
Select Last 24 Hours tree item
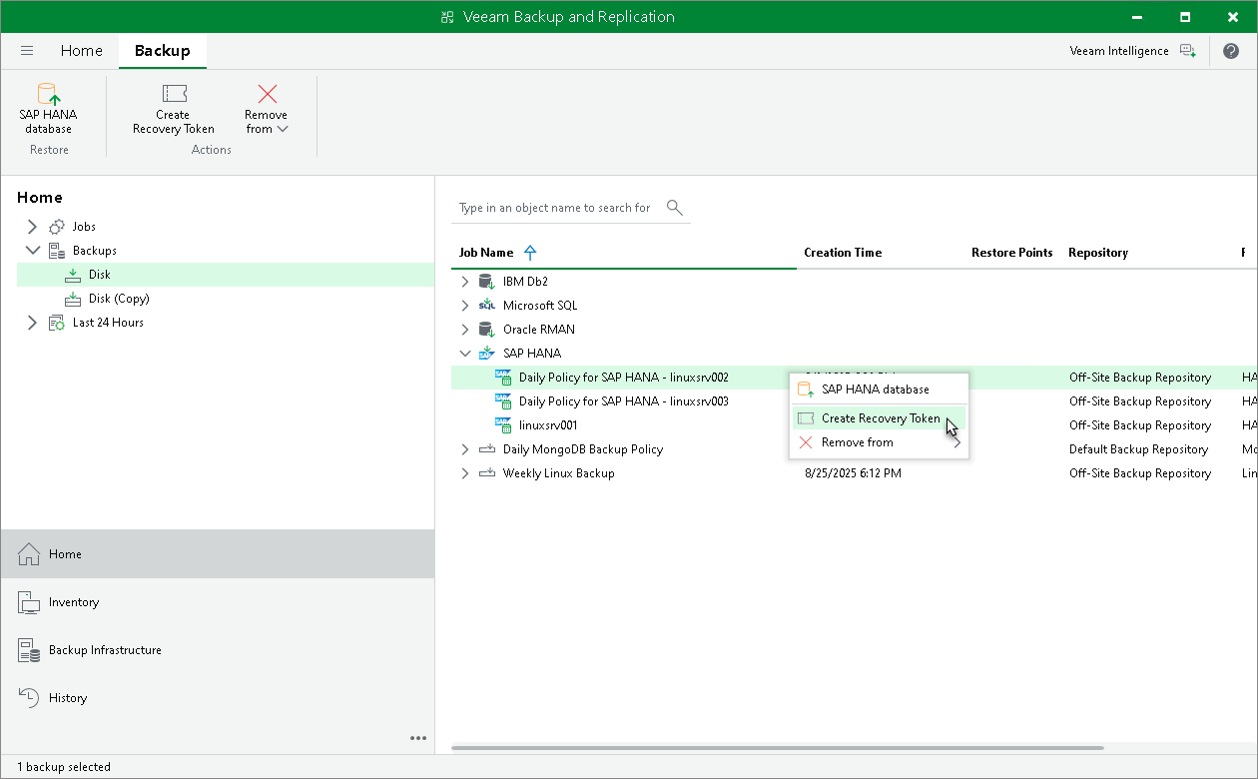point(108,323)
